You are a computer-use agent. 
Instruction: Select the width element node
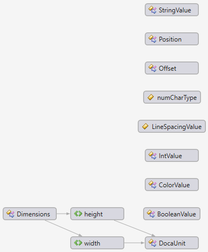tap(97, 243)
